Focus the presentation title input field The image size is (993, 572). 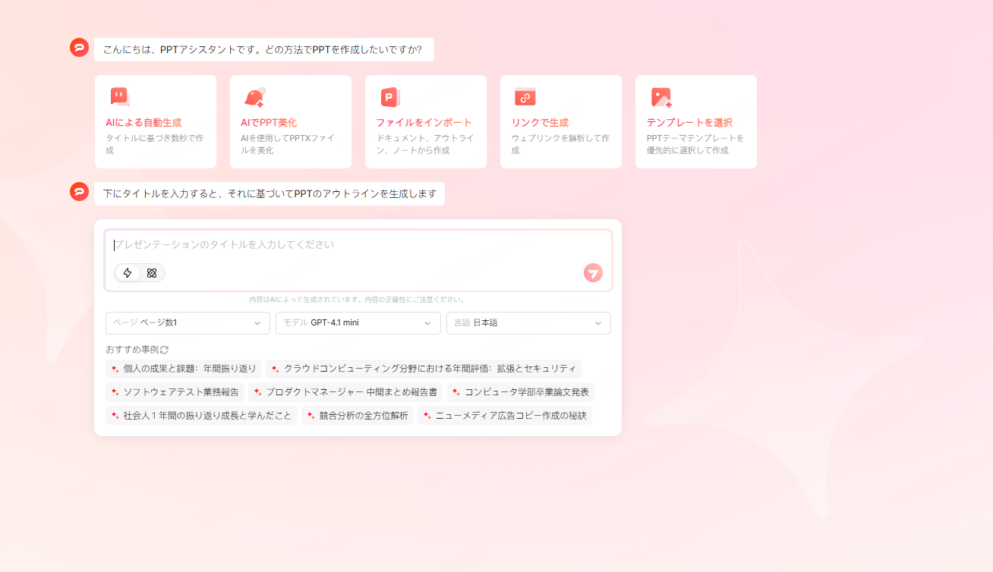(x=357, y=245)
